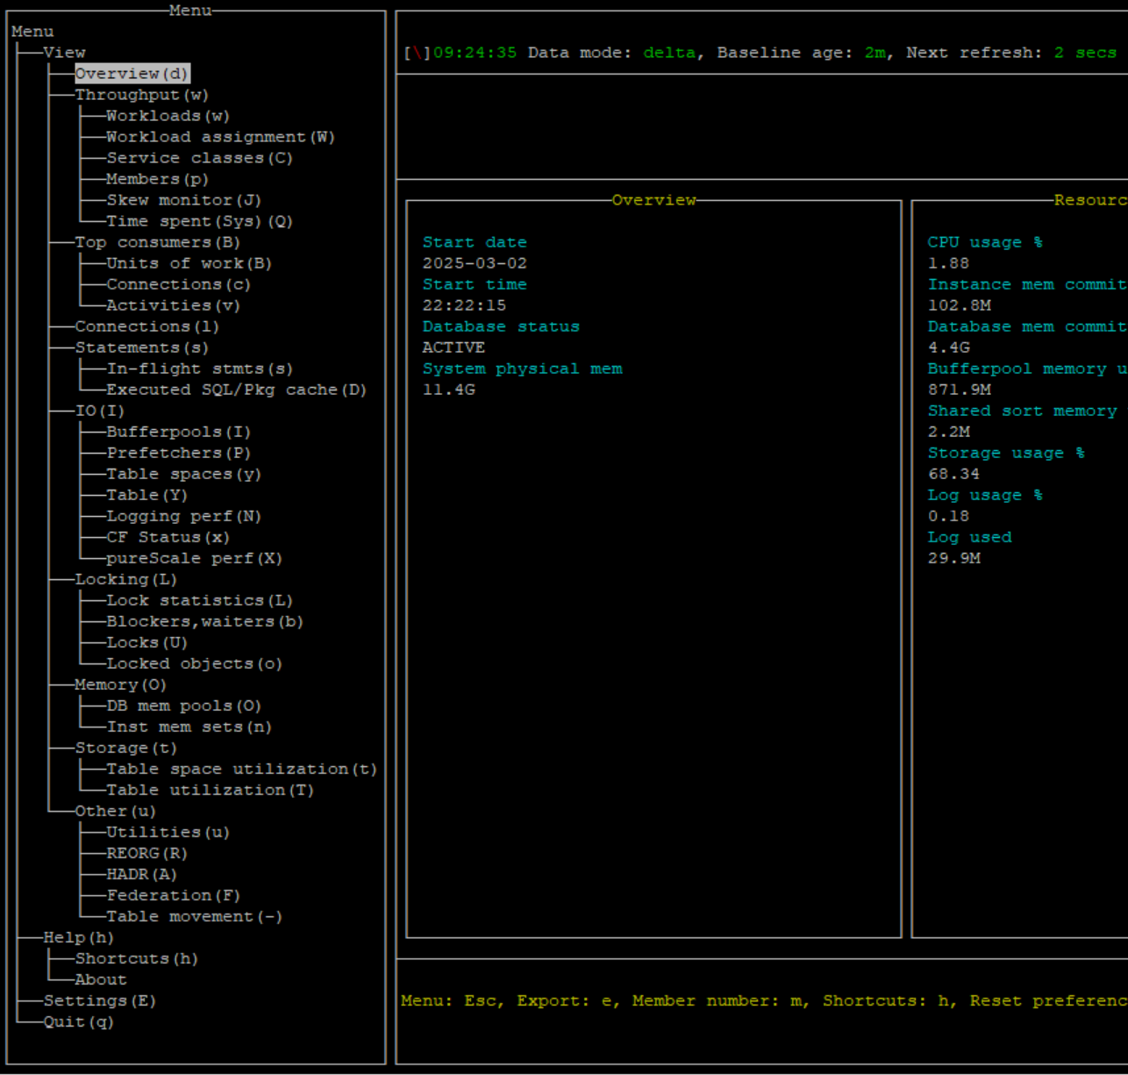This screenshot has height=1075, width=1128.
Task: Open Memory (O) group
Action: point(121,684)
